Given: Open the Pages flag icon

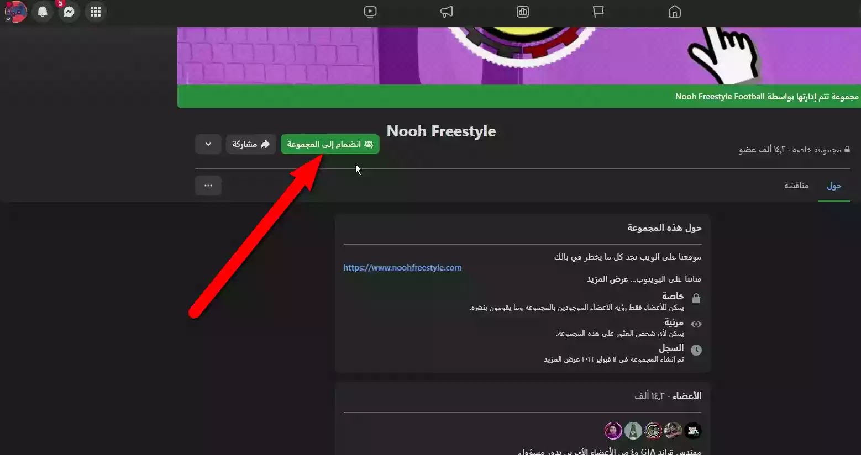Looking at the screenshot, I should [598, 12].
